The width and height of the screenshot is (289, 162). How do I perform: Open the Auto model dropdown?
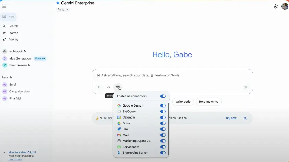[x=63, y=9]
